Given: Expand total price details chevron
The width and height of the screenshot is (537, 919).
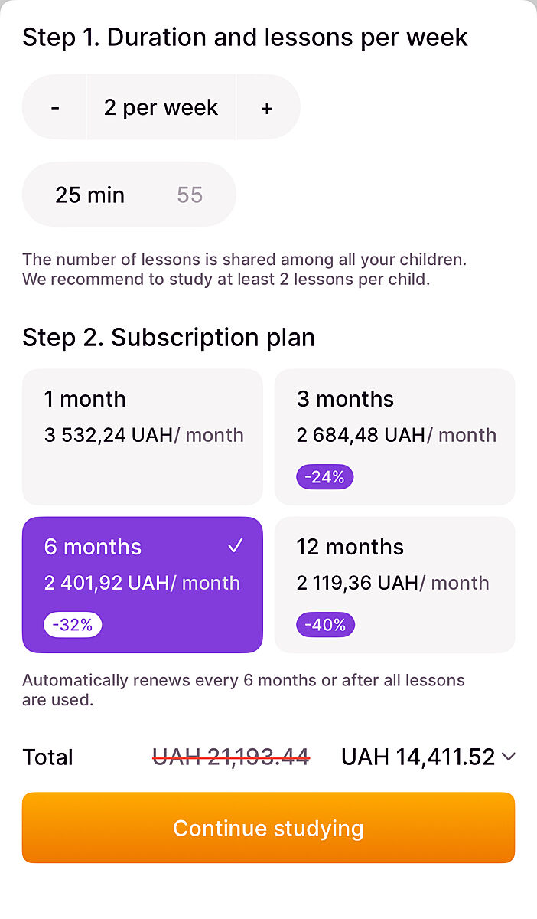Looking at the screenshot, I should (509, 757).
